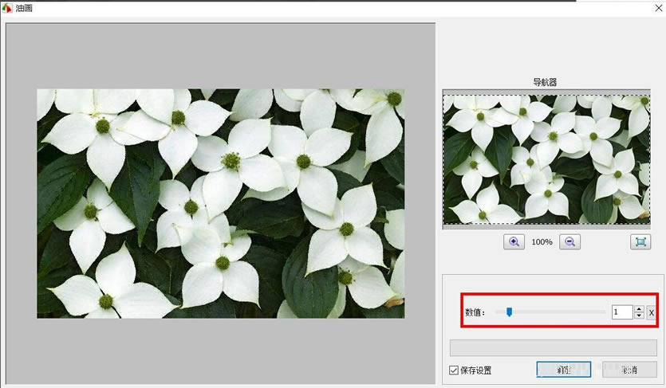Confirm with the 确定 button
Image resolution: width=666 pixels, height=388 pixels.
(x=564, y=370)
